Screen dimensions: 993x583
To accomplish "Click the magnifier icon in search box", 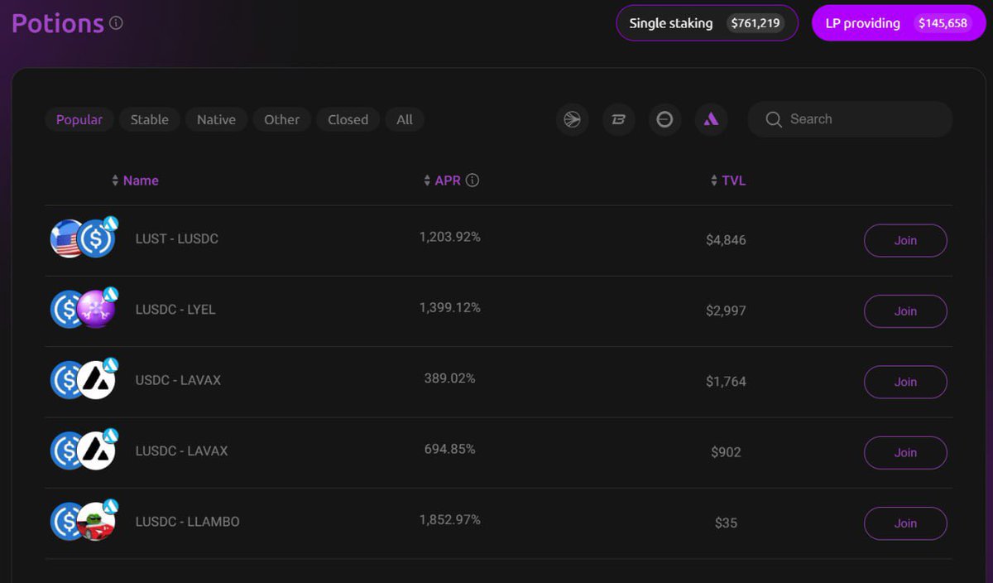I will [x=774, y=119].
